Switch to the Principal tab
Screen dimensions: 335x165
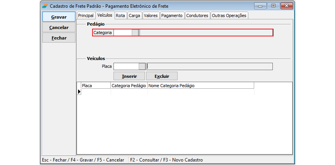(x=86, y=15)
